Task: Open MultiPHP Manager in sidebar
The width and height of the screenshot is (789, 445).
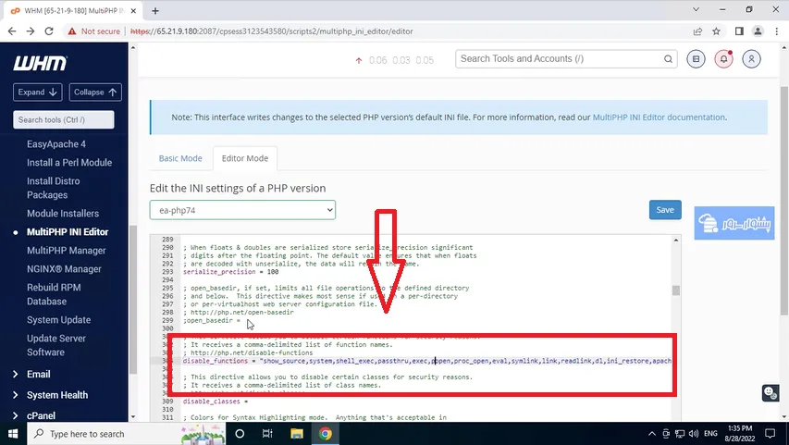Action: pyautogui.click(x=67, y=251)
